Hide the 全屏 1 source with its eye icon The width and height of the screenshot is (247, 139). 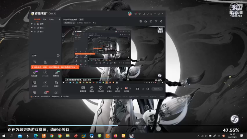(x=32, y=24)
